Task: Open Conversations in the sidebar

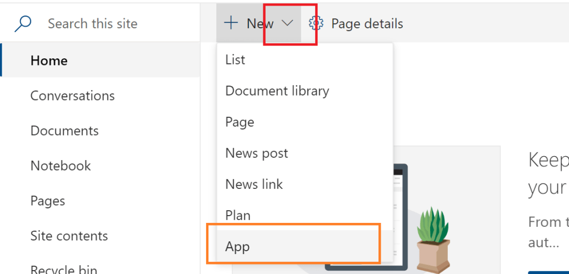Action: (x=72, y=96)
